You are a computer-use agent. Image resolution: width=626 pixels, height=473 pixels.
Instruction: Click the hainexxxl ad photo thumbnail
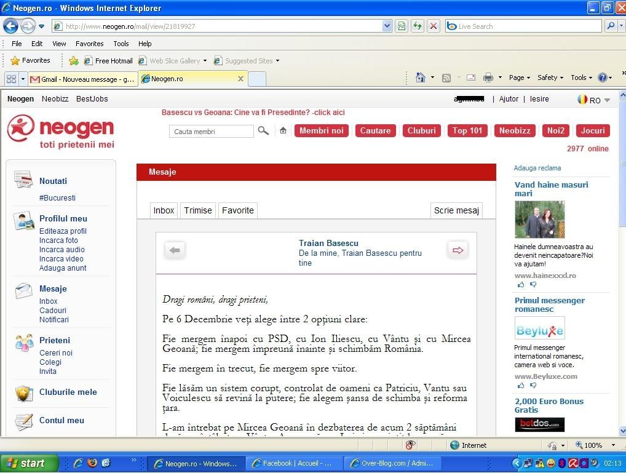point(539,220)
